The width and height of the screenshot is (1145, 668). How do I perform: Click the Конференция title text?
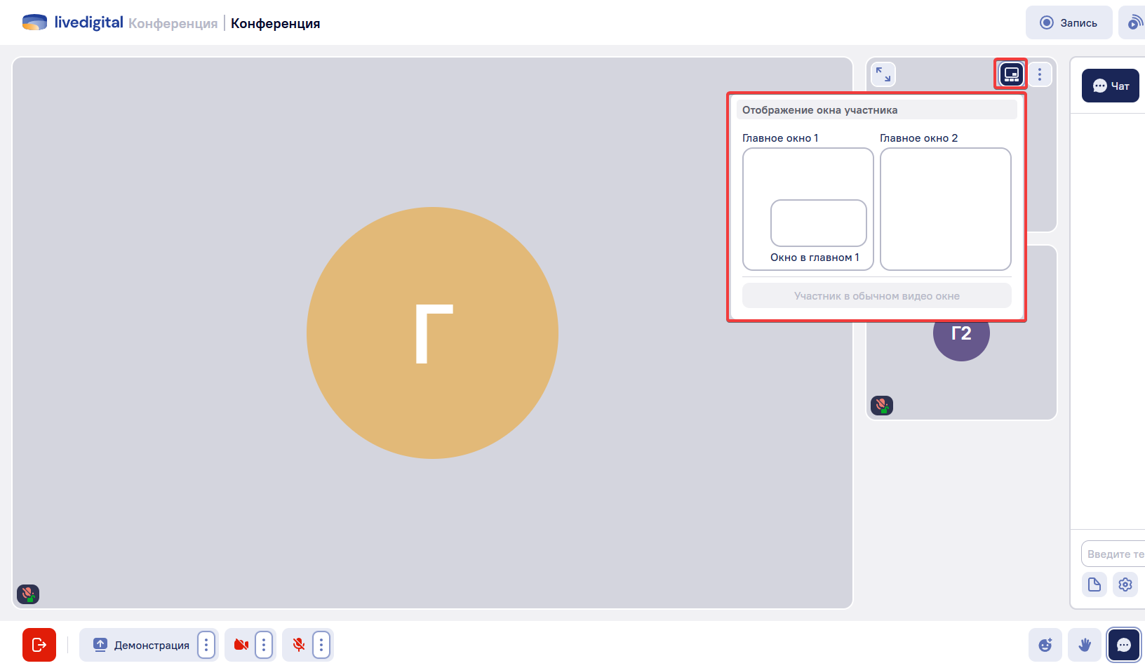276,23
